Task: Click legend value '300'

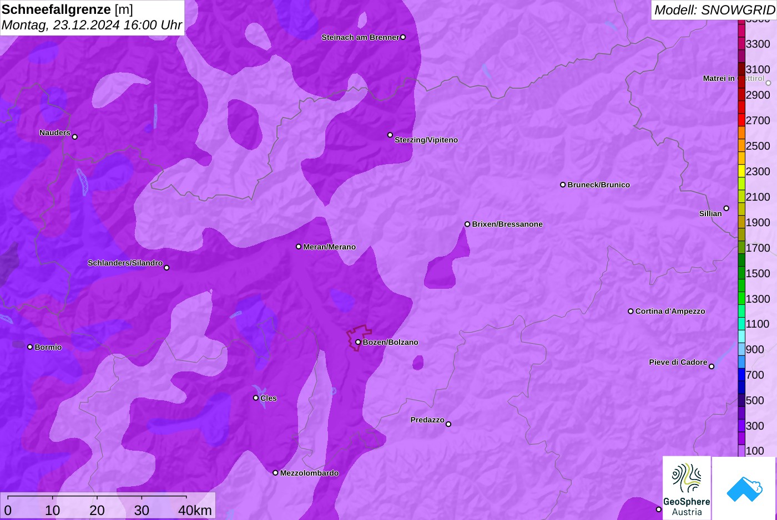Action: point(755,426)
